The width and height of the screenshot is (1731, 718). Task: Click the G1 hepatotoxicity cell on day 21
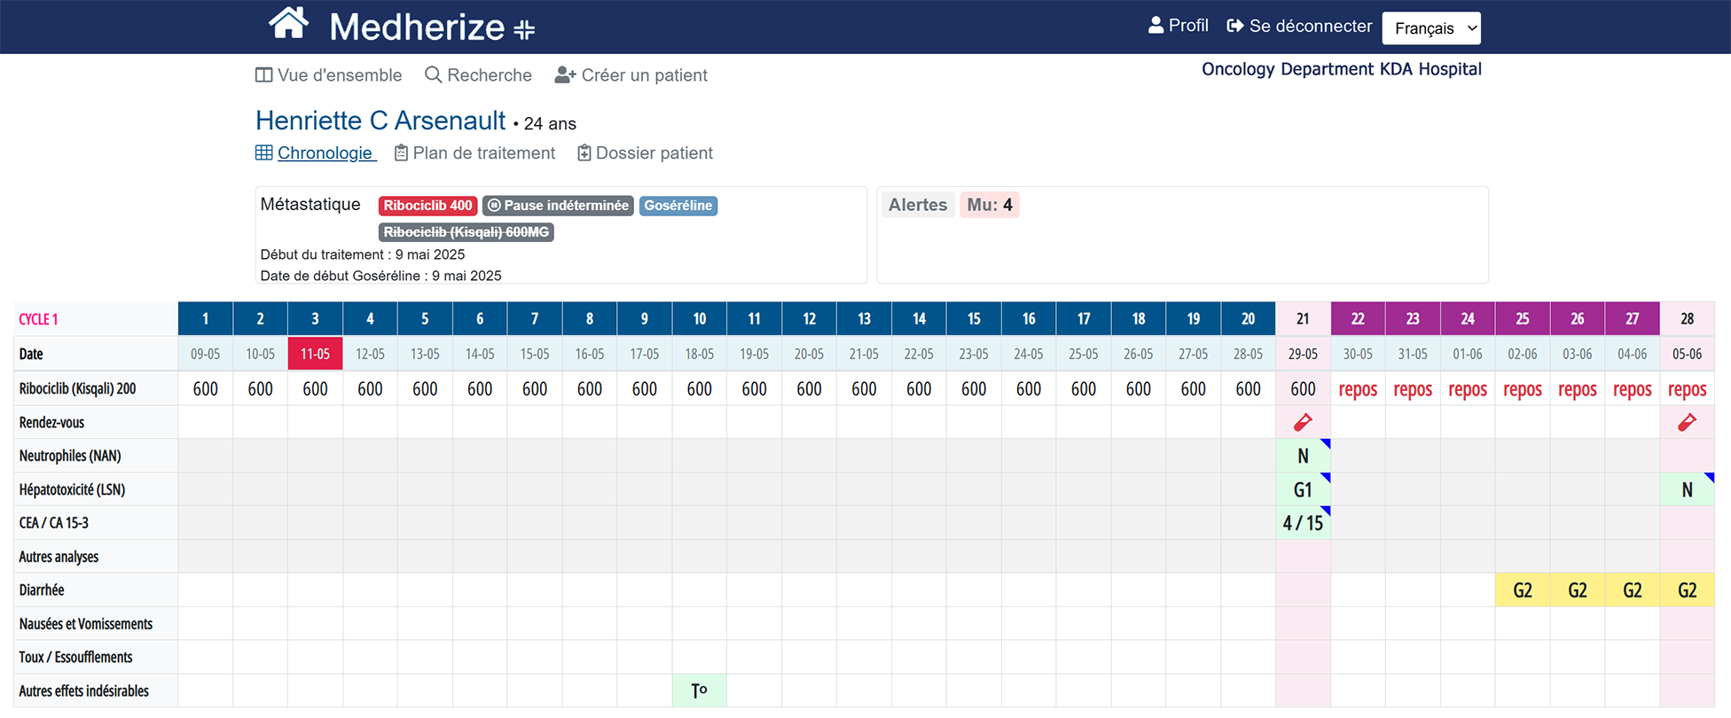(1303, 490)
